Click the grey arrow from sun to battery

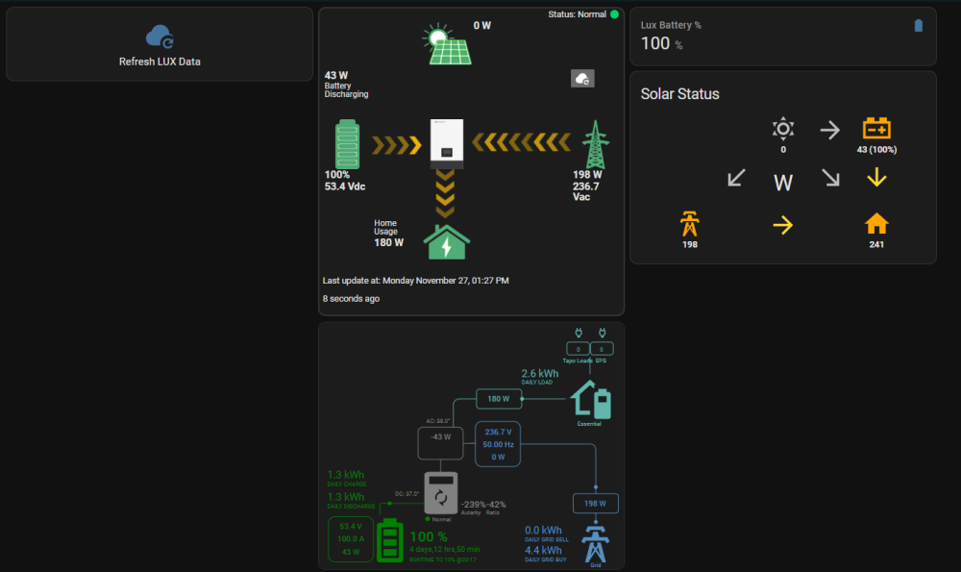pyautogui.click(x=830, y=130)
